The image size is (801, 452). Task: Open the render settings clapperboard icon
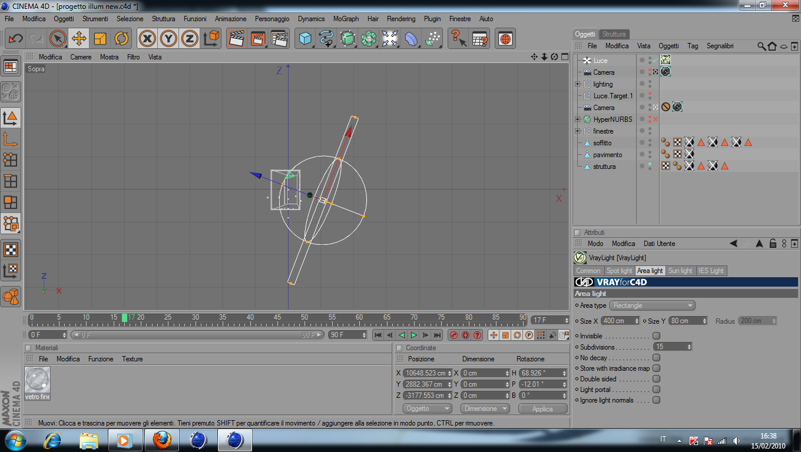[x=279, y=39]
